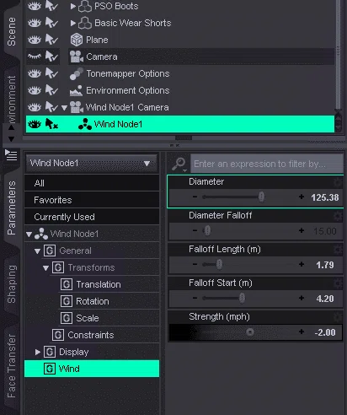This screenshot has height=415, width=347.
Task: Toggle selectable arrow for Wind Node1 Camera
Action: (x=51, y=107)
